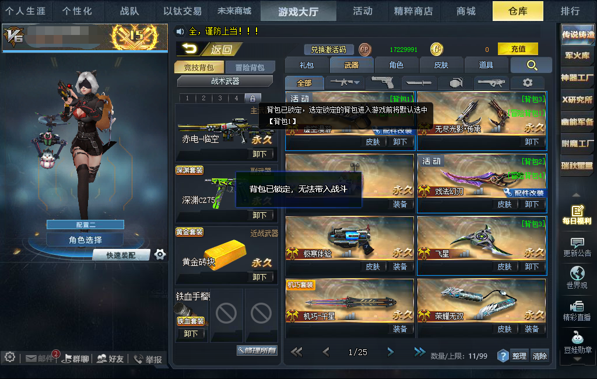Collapse right sidebar with up arrow
Viewport: 597px width, 379px height.
577,195
